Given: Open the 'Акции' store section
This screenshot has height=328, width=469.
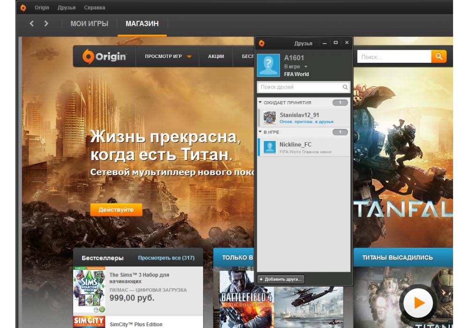Looking at the screenshot, I should (216, 57).
